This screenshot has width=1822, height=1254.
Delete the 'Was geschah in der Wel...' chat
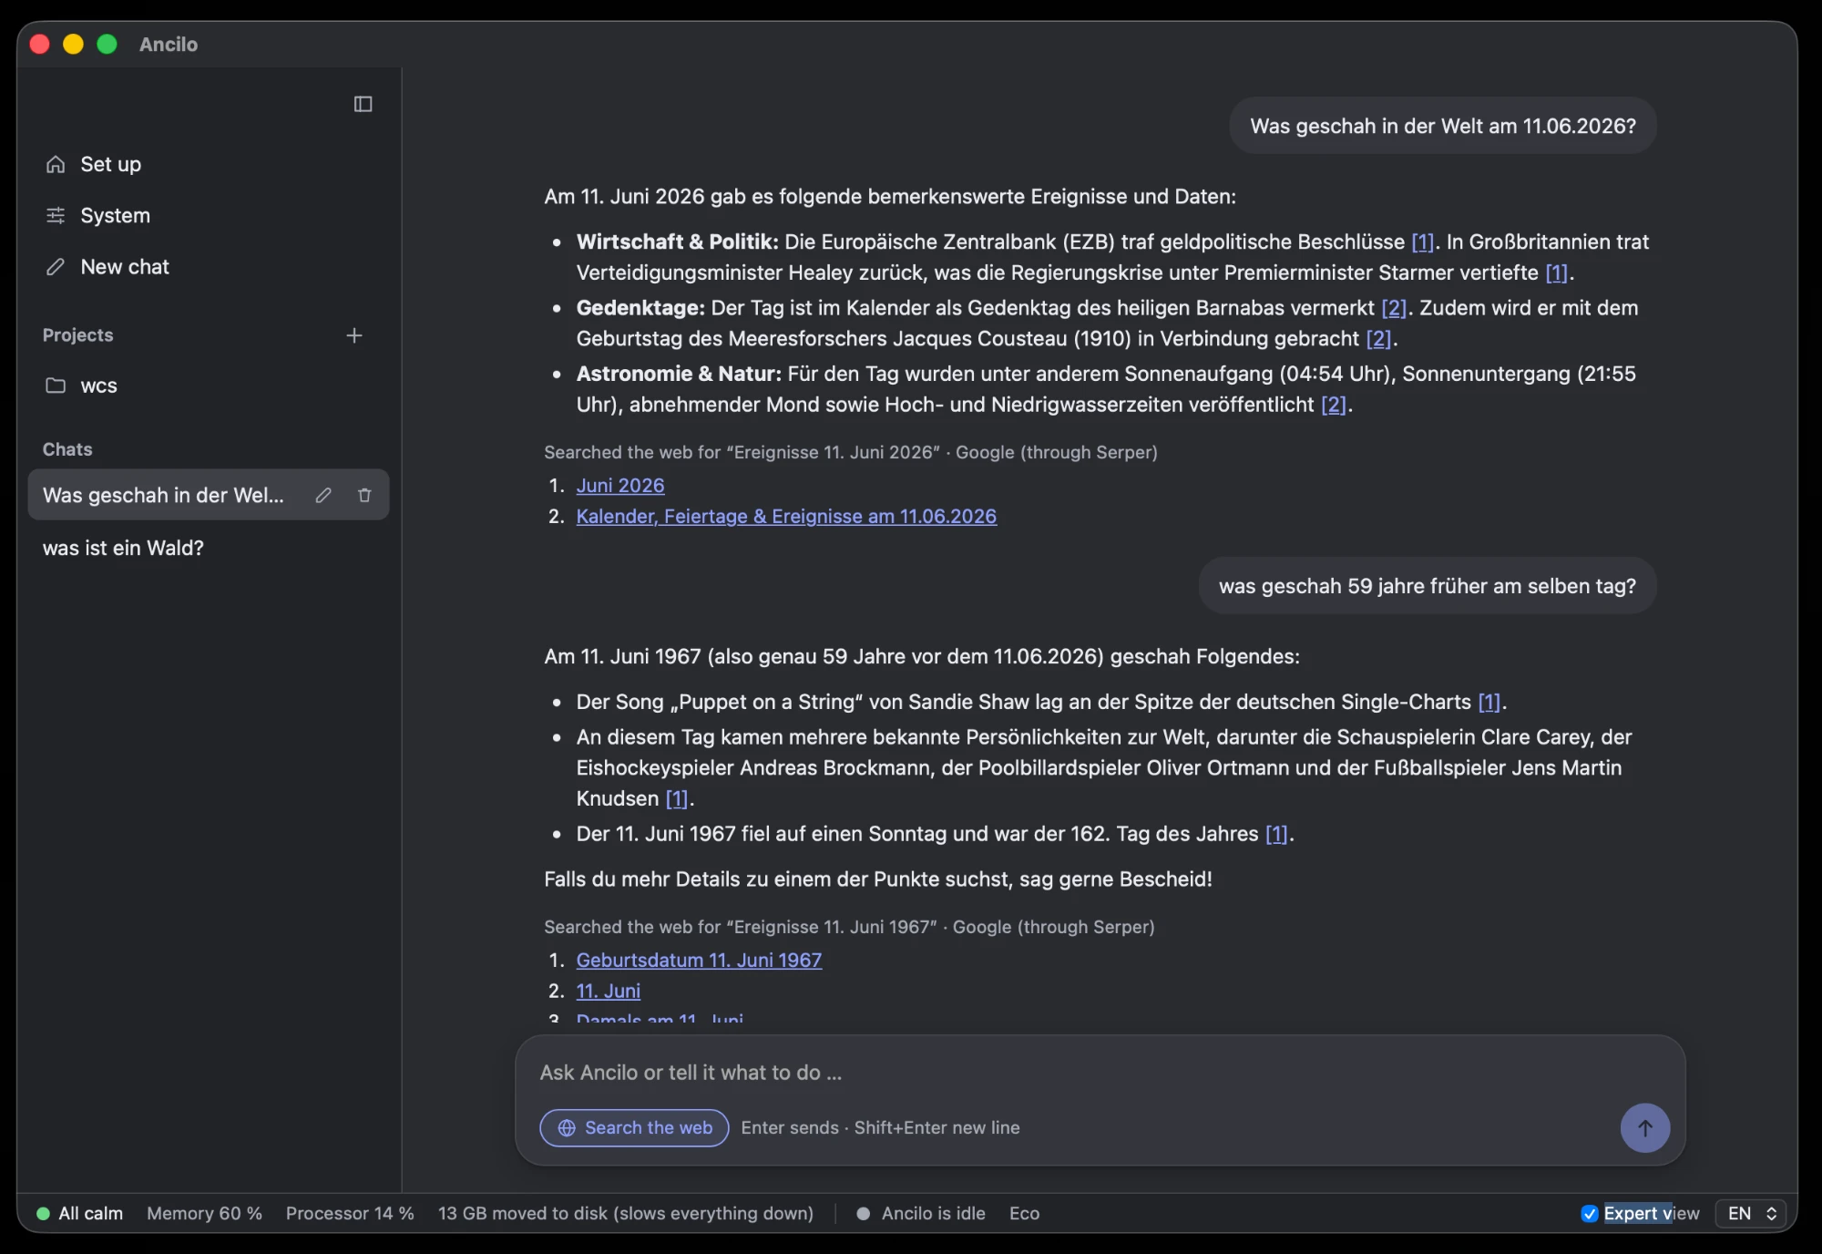point(364,495)
